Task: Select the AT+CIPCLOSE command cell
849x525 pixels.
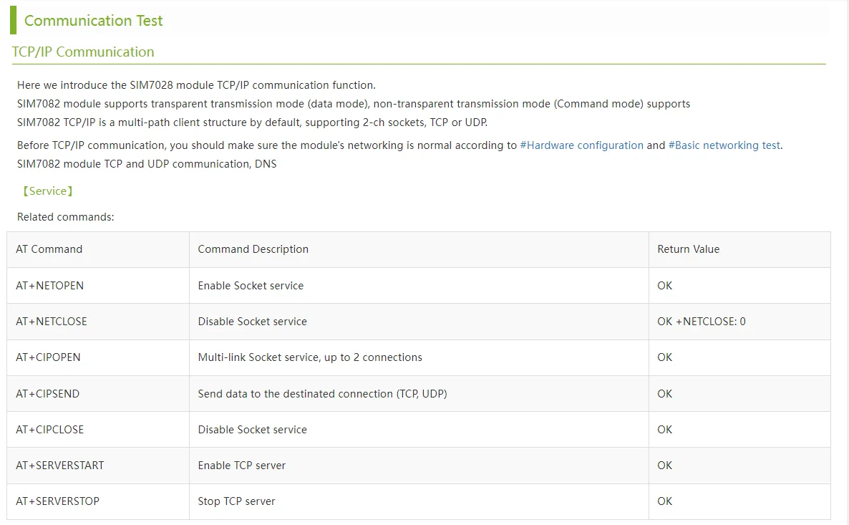Action: click(x=50, y=430)
